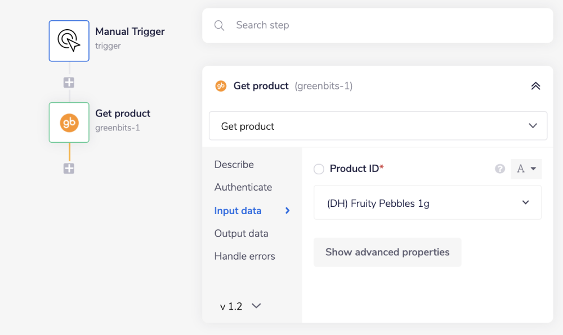Select the Input data tab
Image resolution: width=563 pixels, height=335 pixels.
pos(238,211)
